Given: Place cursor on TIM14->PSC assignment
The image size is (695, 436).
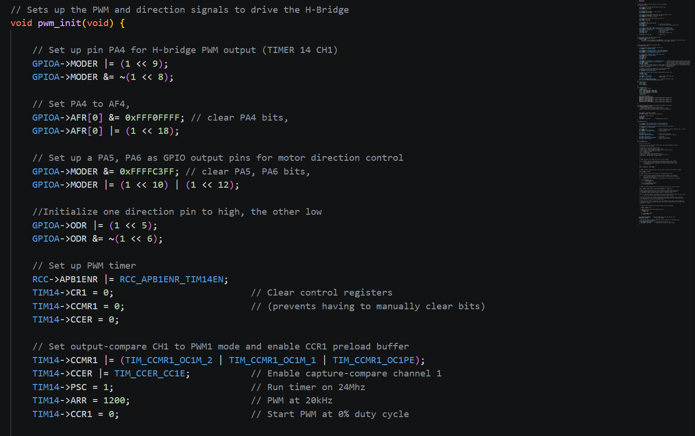Looking at the screenshot, I should coord(73,387).
